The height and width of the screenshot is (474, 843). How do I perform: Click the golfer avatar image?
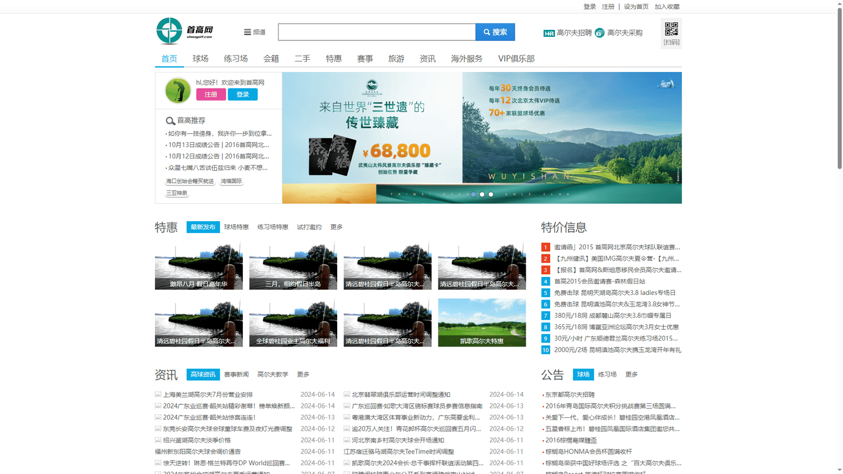point(178,90)
